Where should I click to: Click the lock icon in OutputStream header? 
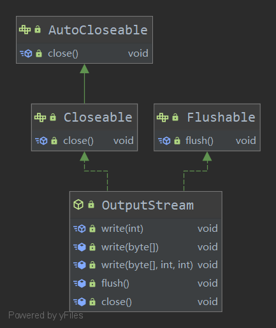91,204
